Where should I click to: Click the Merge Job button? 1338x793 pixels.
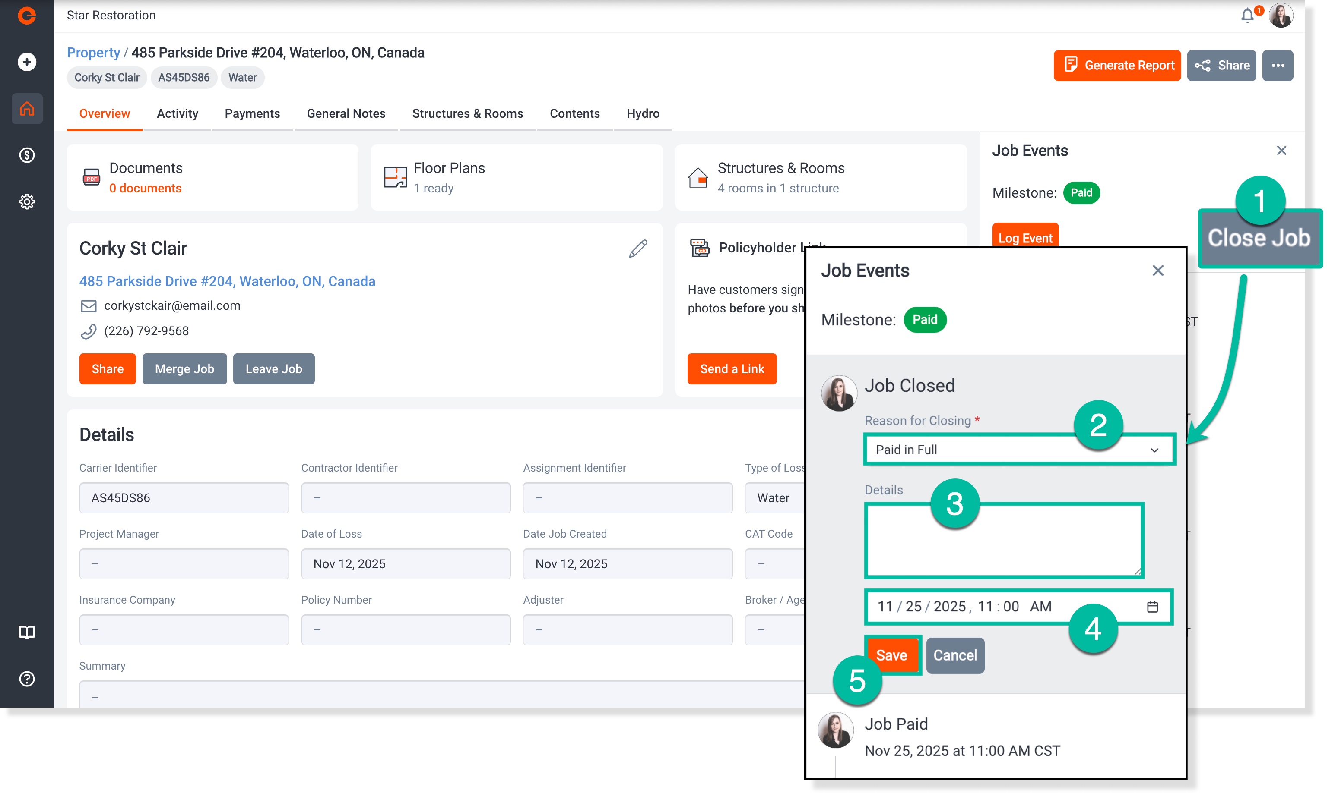184,369
